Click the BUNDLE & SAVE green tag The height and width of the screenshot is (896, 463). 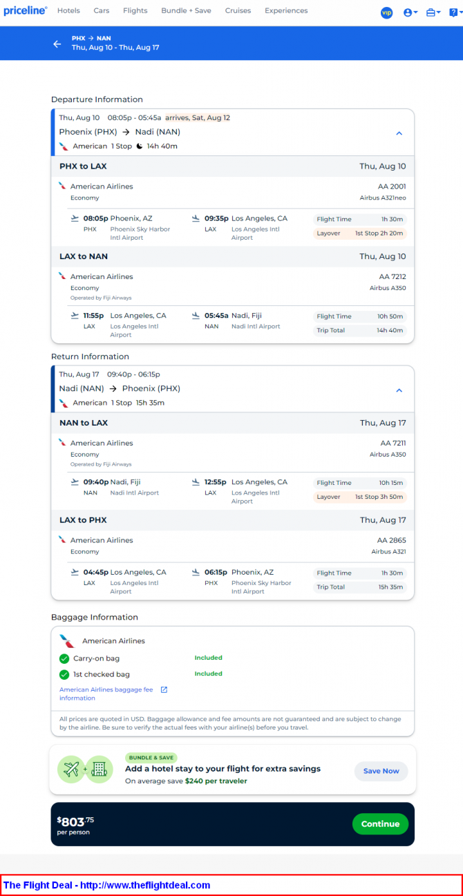[x=150, y=758]
